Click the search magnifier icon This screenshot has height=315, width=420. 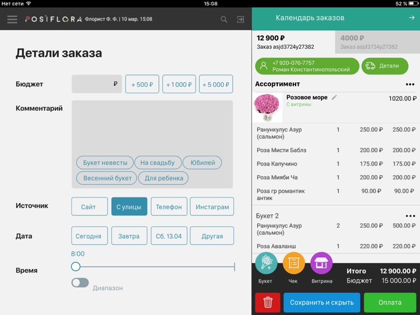coord(223,19)
